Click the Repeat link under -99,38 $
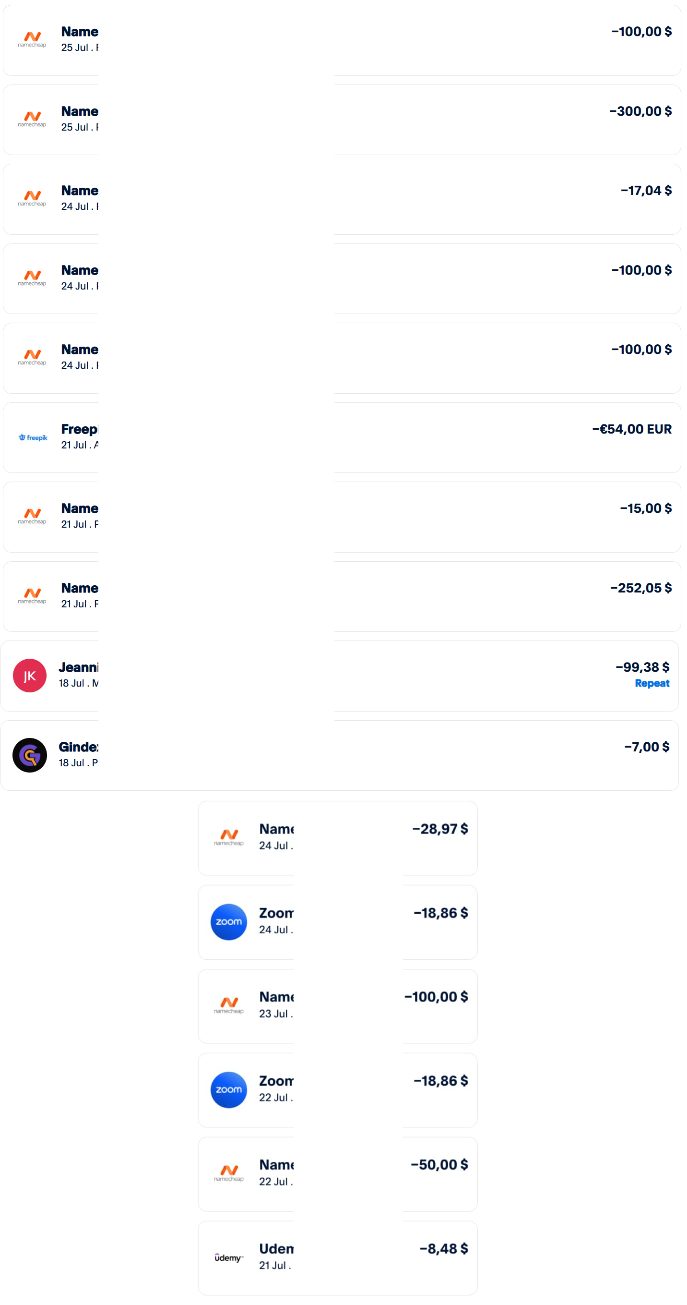 [x=651, y=683]
